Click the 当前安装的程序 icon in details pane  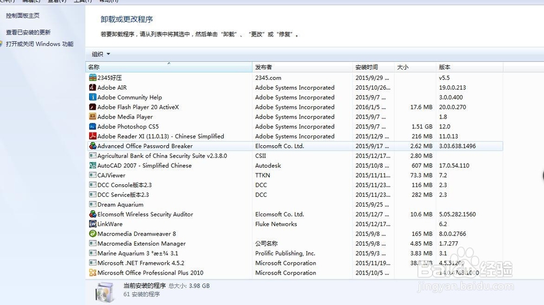coord(104,291)
